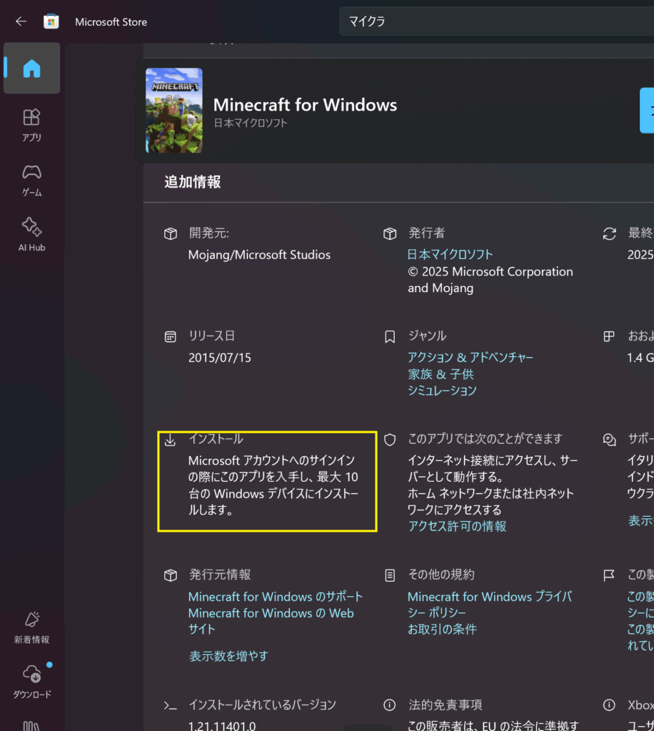Screen dimensions: 654x731
Task: Open Minecraft for Windows のサポート link
Action: [276, 596]
